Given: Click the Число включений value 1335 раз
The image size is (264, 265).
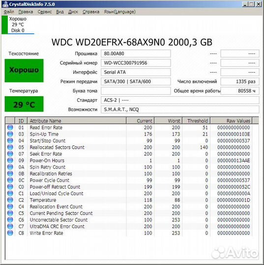Looking at the screenshot, I should click(240, 81).
